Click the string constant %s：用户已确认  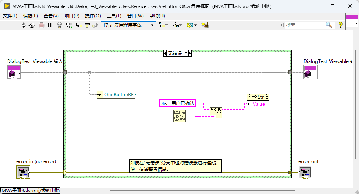177,103
